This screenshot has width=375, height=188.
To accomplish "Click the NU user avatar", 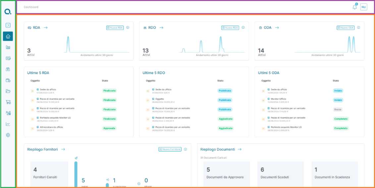I will (x=363, y=7).
